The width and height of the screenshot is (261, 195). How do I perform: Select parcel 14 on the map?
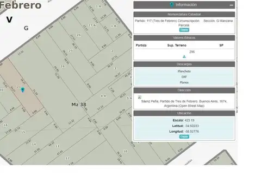click(x=34, y=144)
